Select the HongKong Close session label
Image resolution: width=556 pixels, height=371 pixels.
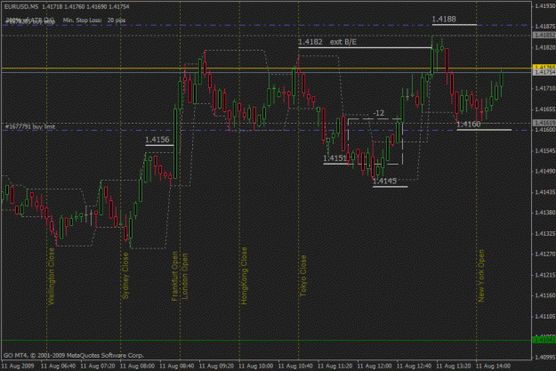click(x=244, y=276)
